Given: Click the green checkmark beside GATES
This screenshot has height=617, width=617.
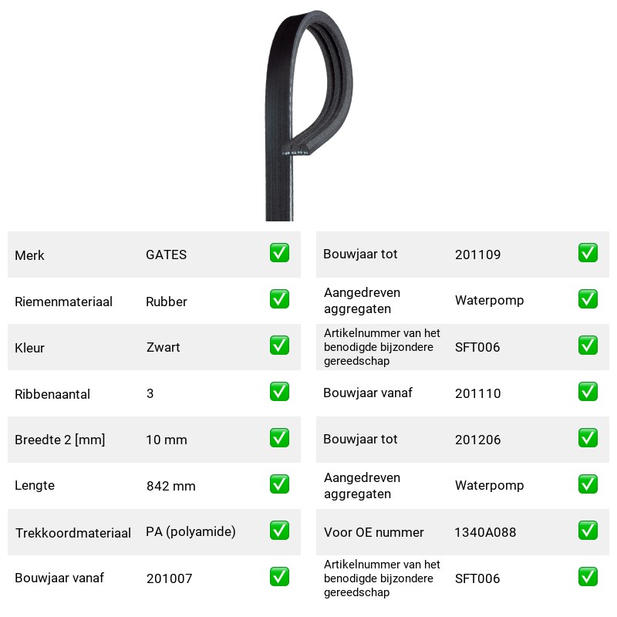Looking at the screenshot, I should pos(279,253).
